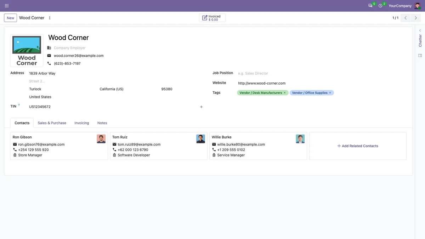Open the activities clock icon
Screen dimensions: 425x239
click(380, 6)
